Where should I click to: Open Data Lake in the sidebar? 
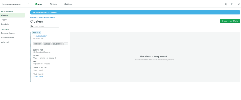point(5,24)
